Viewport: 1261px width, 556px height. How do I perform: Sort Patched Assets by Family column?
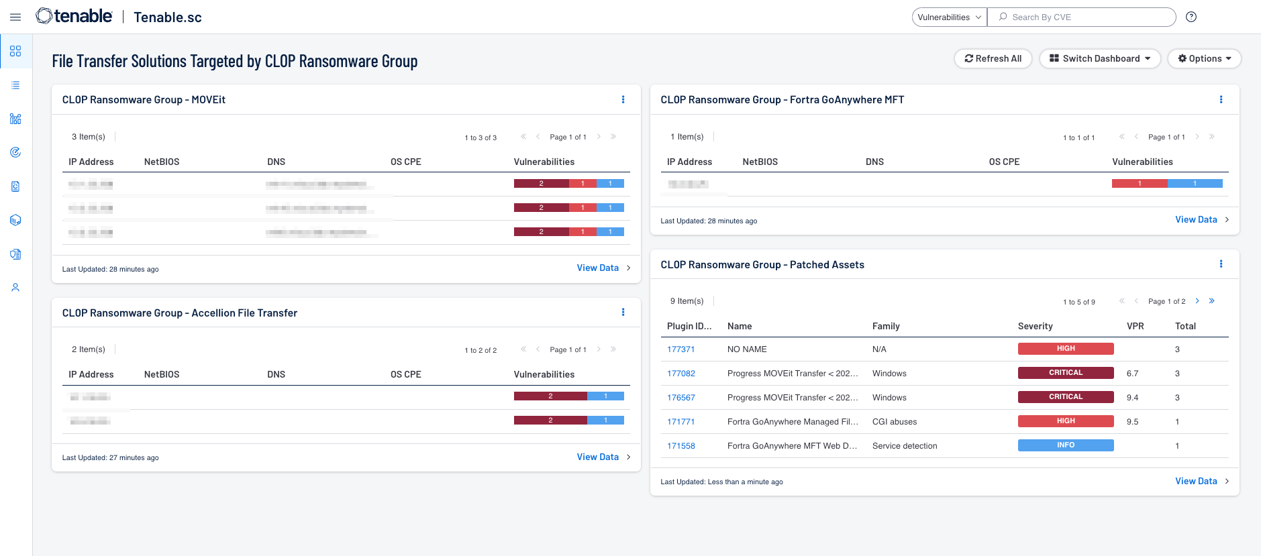pos(886,326)
